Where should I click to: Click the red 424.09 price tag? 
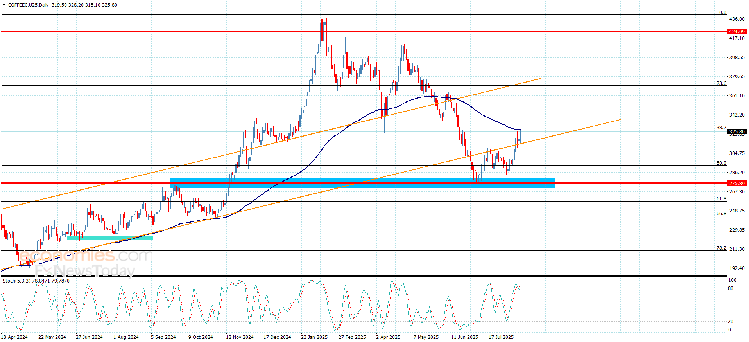(737, 31)
